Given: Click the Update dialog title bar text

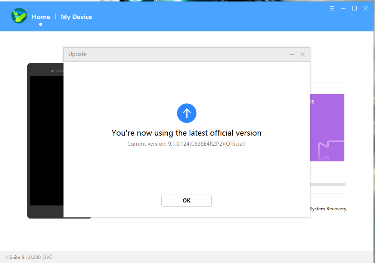Looking at the screenshot, I should [x=77, y=54].
